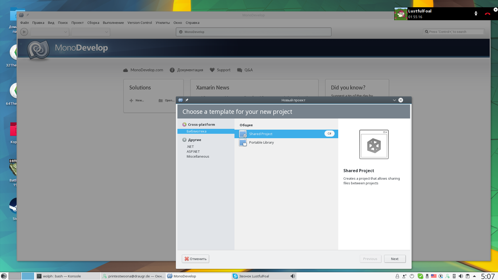Open the clipboard tray icon

coord(468,276)
